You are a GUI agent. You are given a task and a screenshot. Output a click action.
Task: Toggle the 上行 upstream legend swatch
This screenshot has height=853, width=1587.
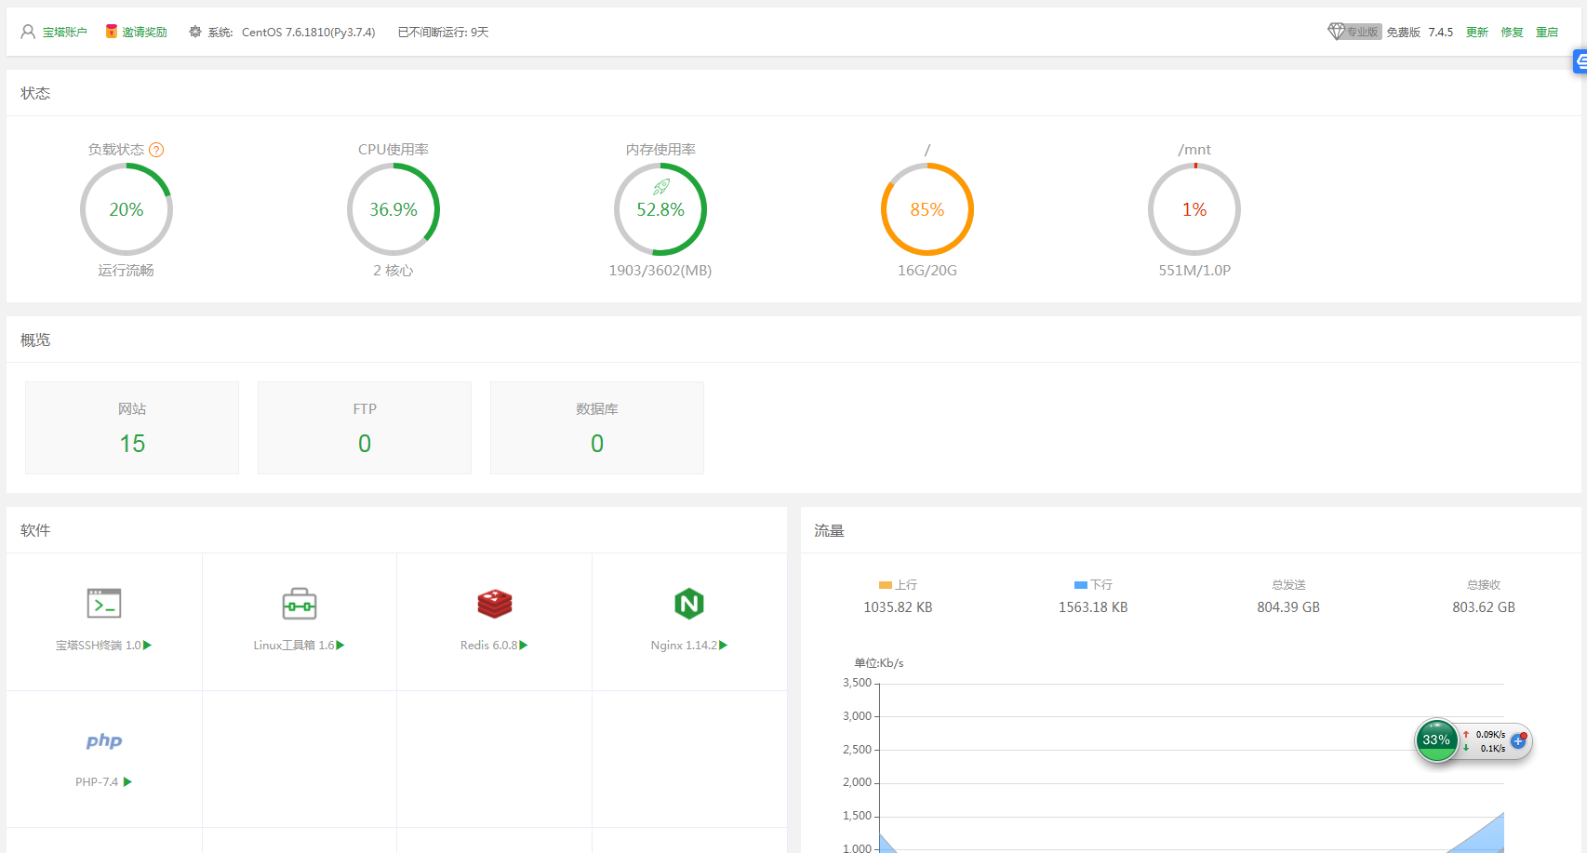(x=886, y=585)
